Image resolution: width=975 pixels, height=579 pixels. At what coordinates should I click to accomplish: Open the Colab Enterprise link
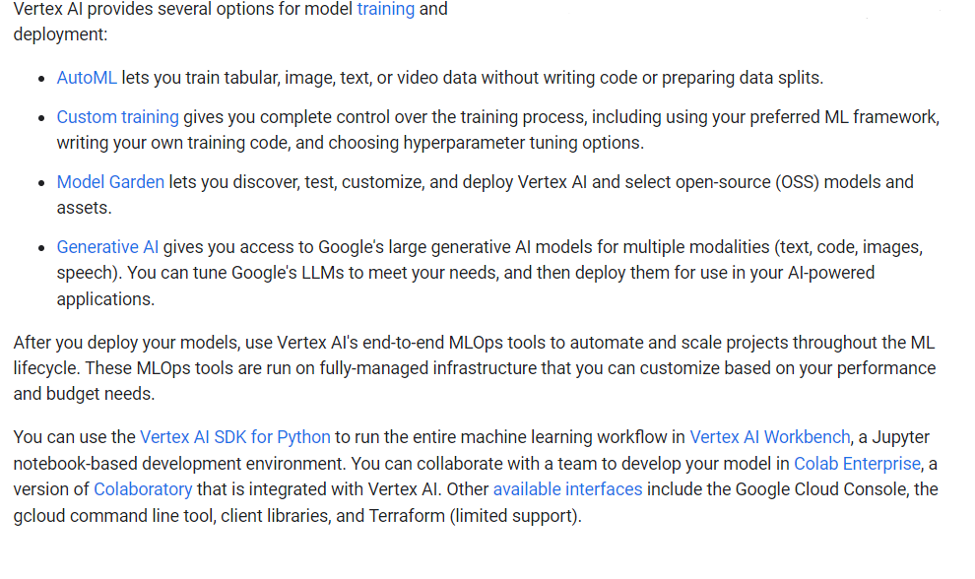tap(857, 463)
